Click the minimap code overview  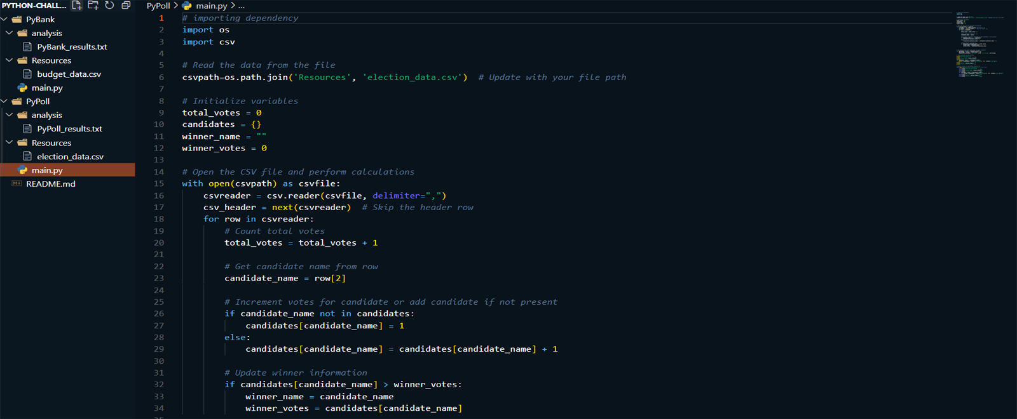[979, 44]
